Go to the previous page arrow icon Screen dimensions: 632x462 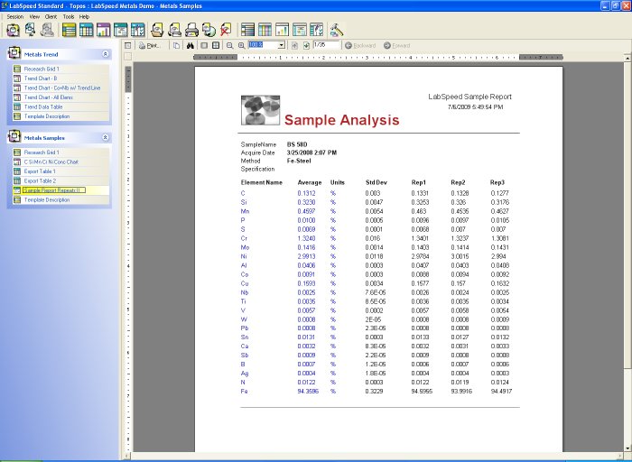click(295, 45)
